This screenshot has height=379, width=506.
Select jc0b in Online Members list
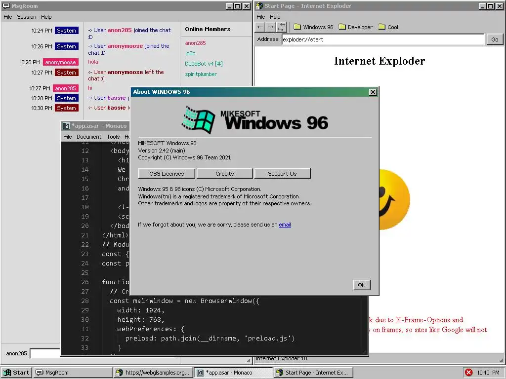coord(190,53)
